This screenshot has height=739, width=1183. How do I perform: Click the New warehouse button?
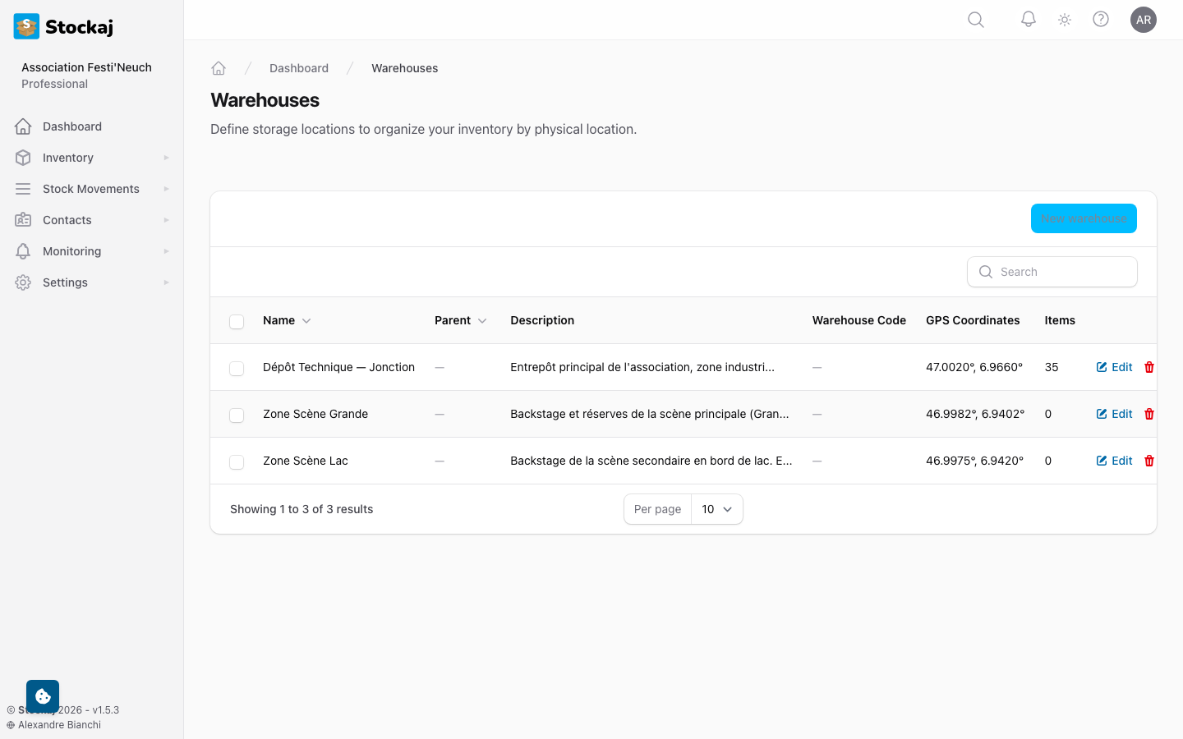point(1084,218)
